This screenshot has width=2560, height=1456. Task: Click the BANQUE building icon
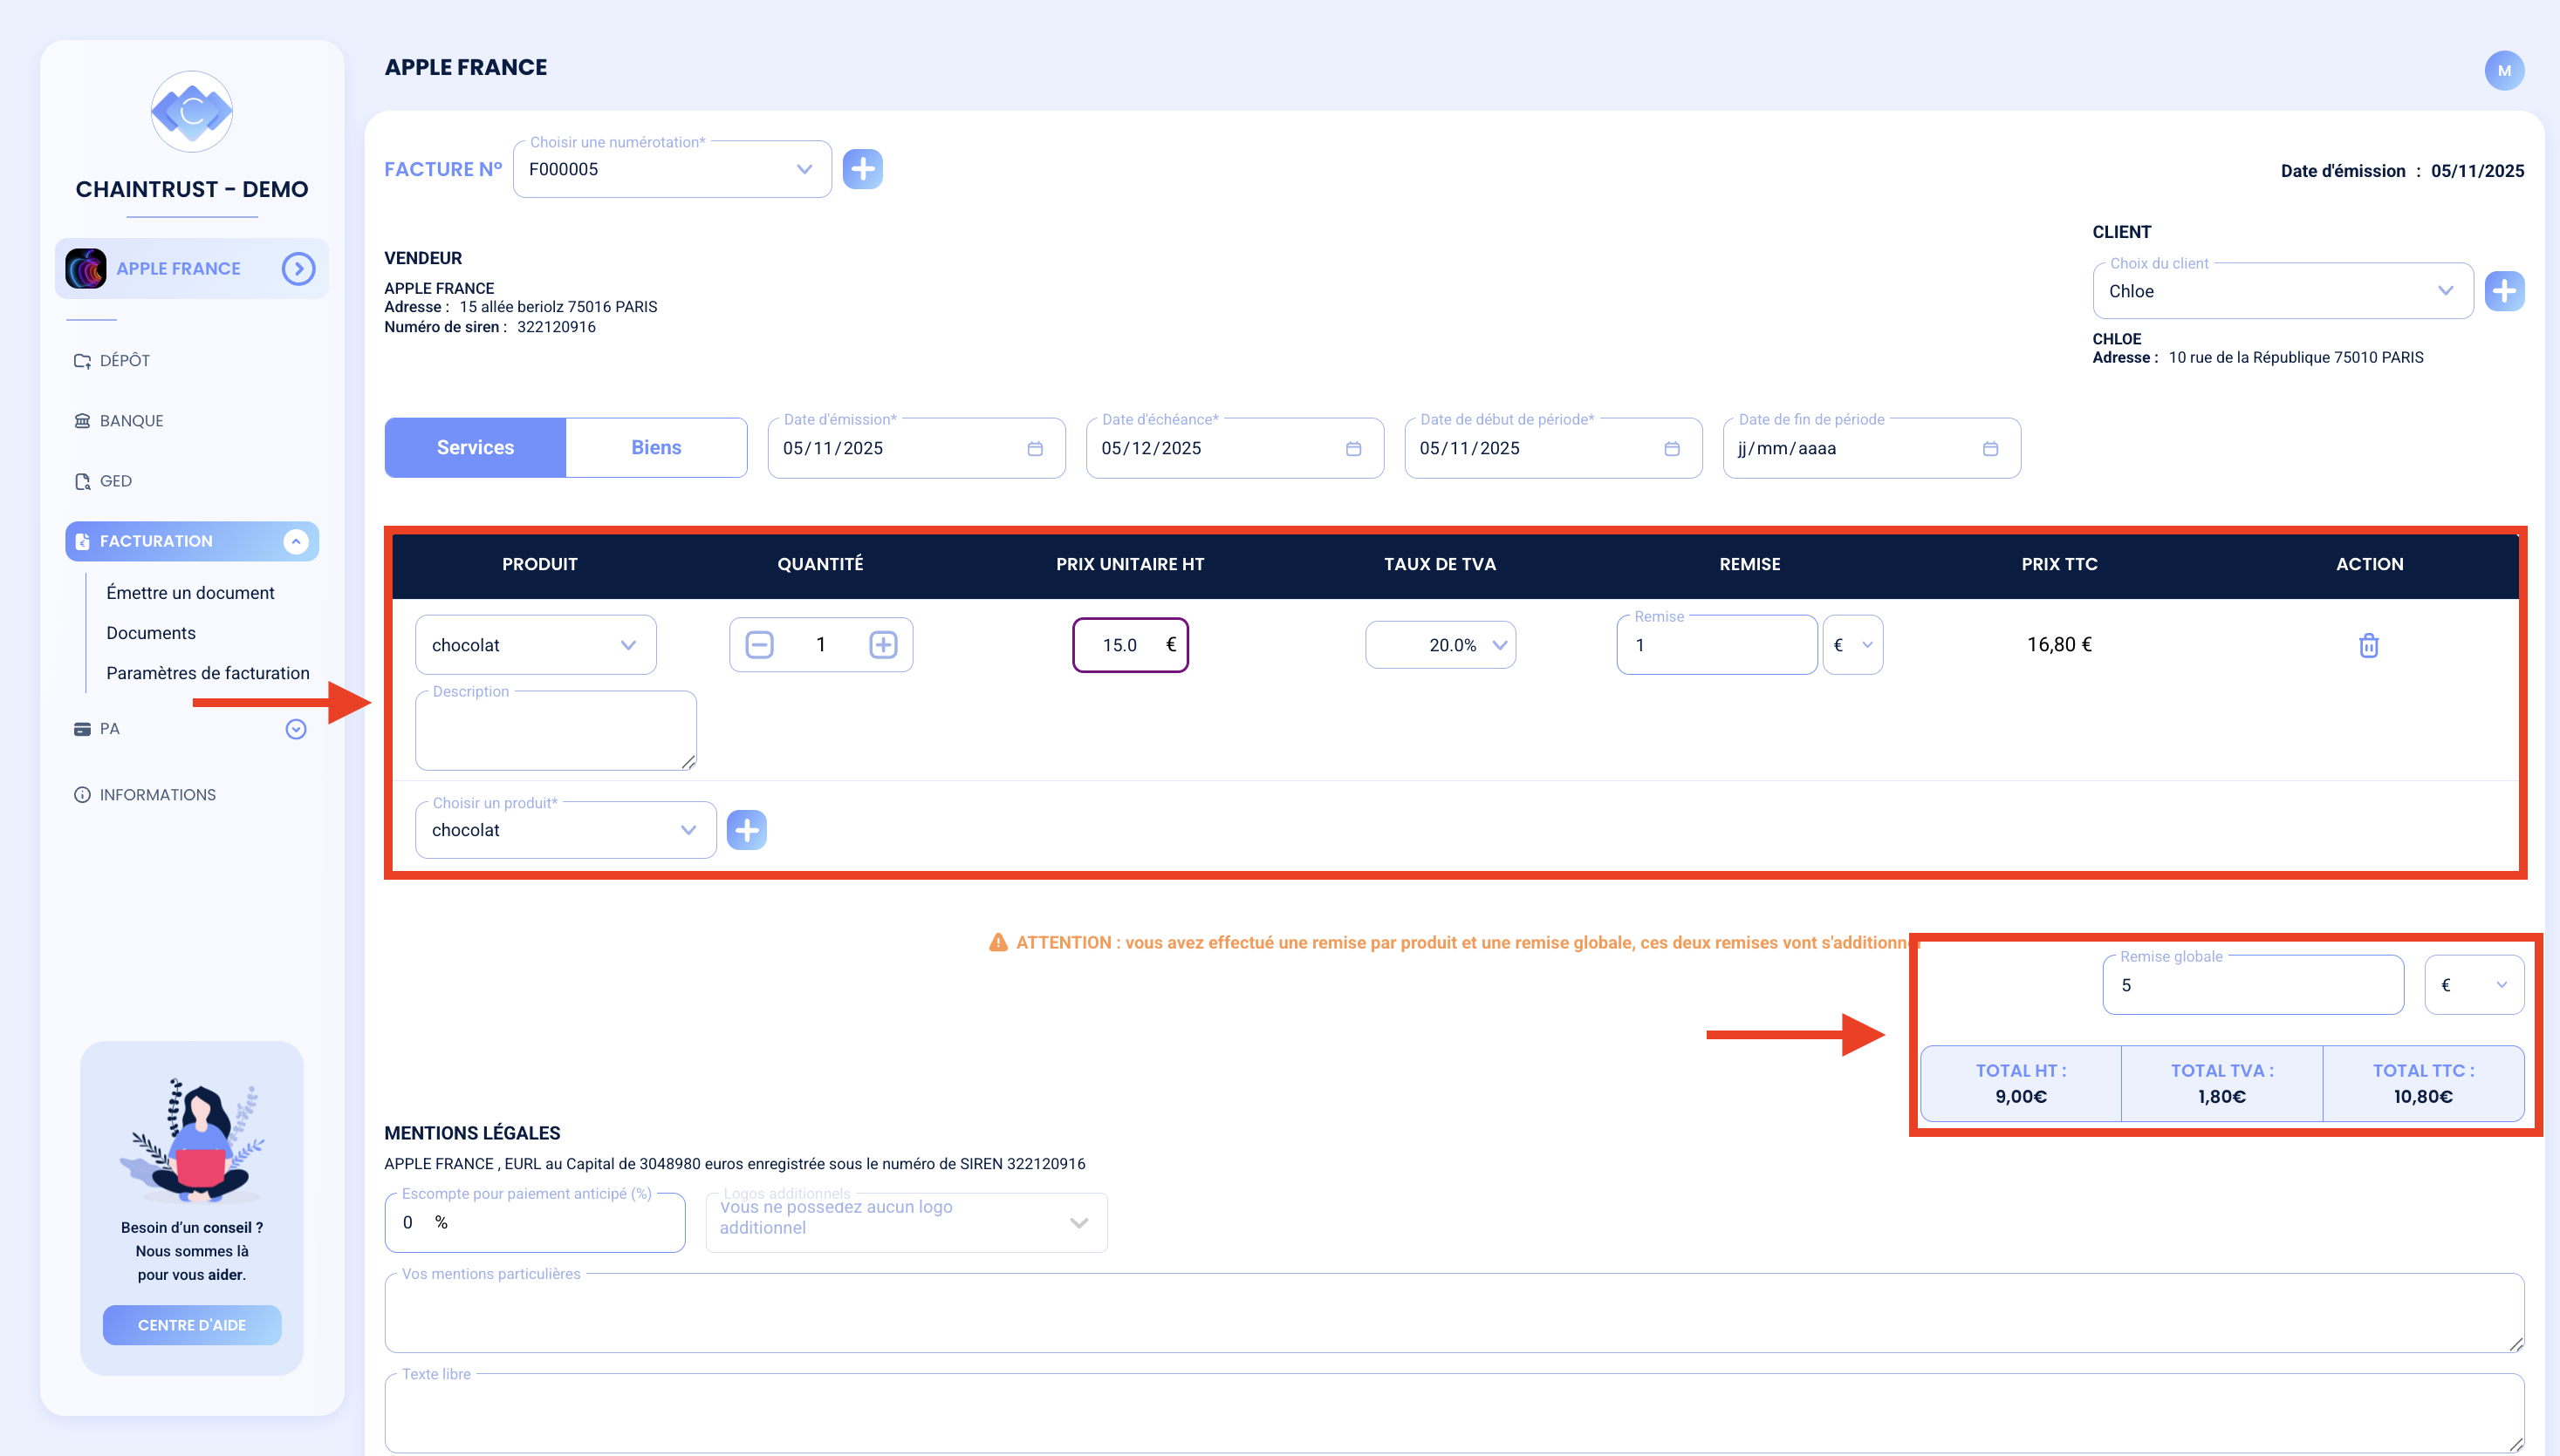[x=82, y=421]
